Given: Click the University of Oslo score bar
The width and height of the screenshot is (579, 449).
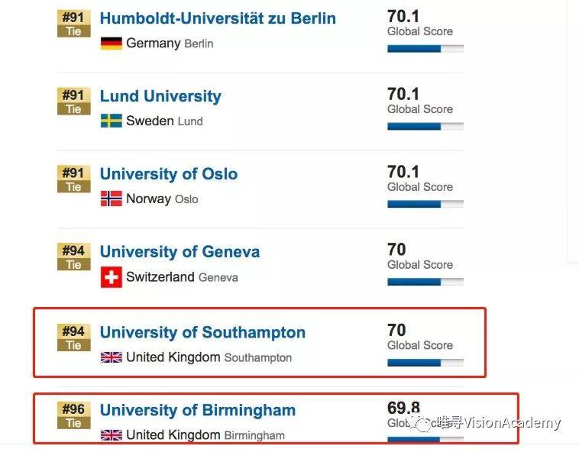Looking at the screenshot, I should [425, 205].
